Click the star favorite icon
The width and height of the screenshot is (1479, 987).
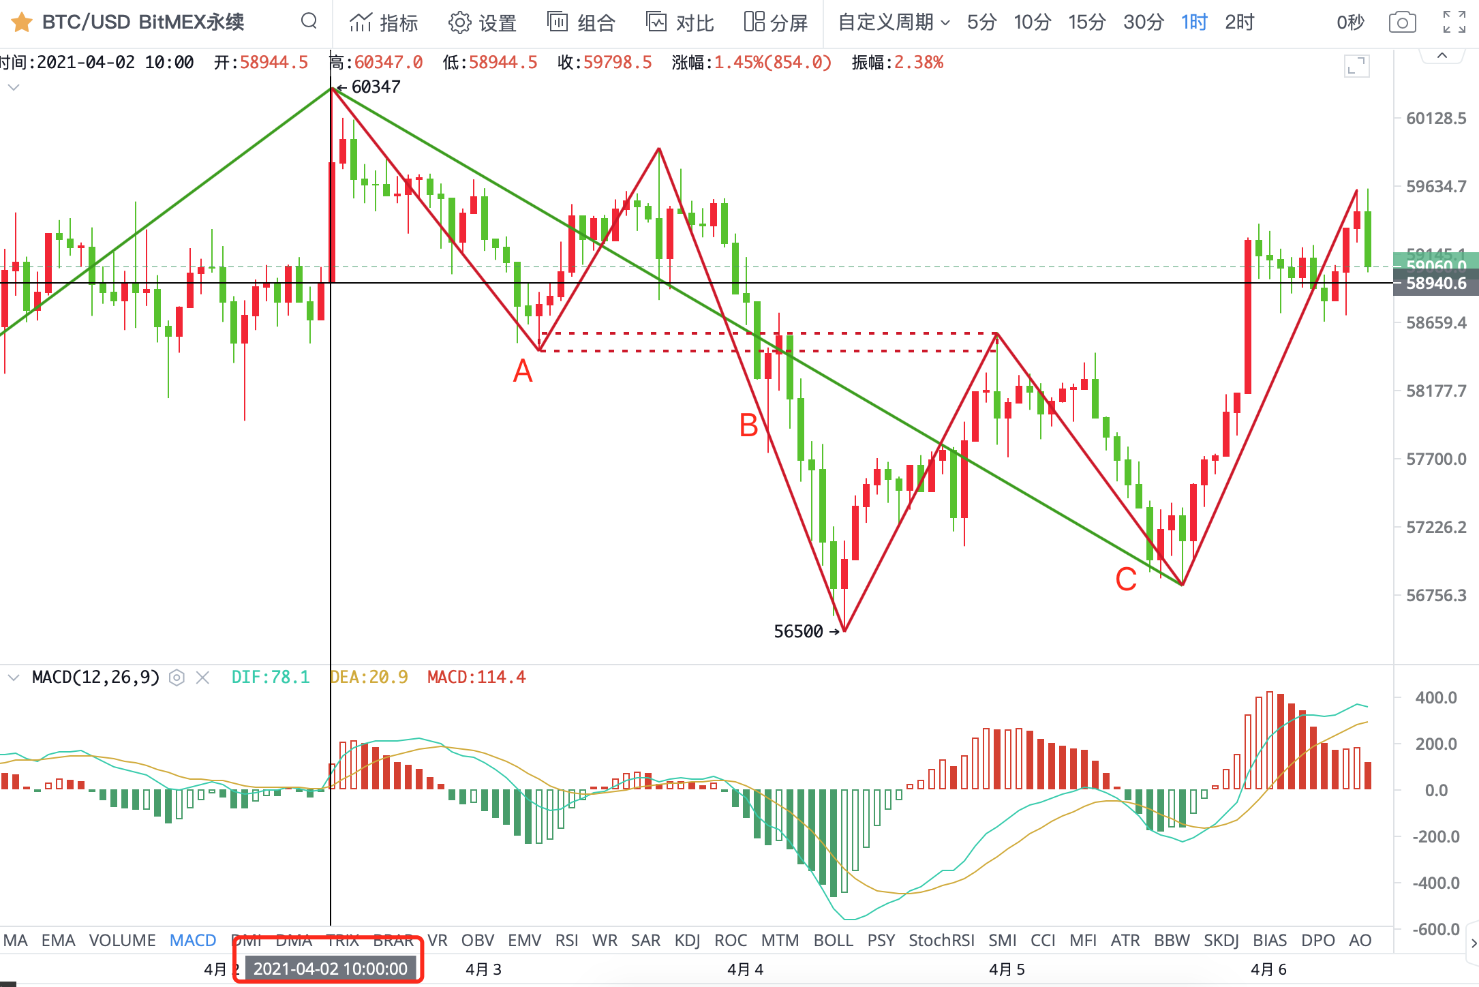(22, 22)
